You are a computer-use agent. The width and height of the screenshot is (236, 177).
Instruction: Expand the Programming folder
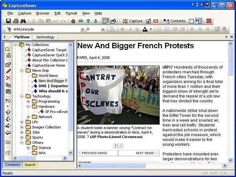(28, 101)
